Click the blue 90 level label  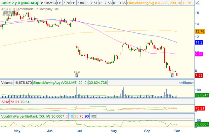click(87, 116)
